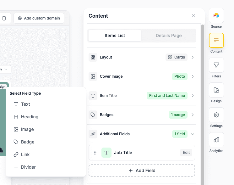Collapse the Additional Fields section
This screenshot has width=234, height=185.
coord(193,134)
